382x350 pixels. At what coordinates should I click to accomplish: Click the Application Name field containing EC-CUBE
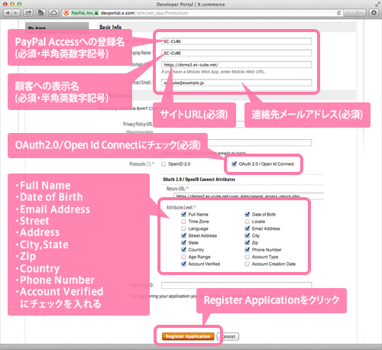tap(236, 41)
